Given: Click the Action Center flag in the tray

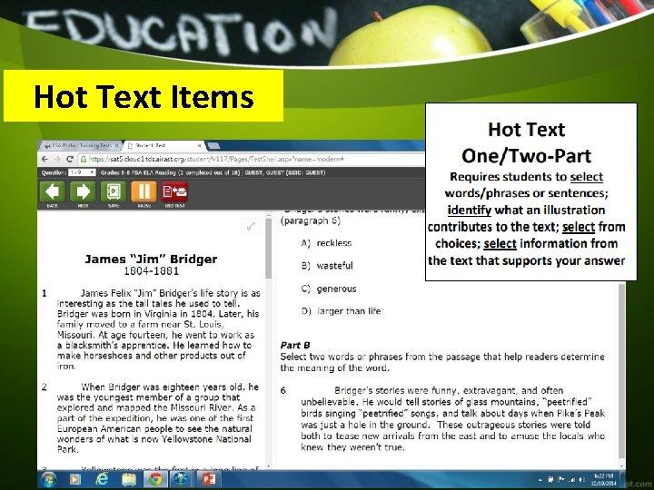Looking at the screenshot, I should [x=561, y=480].
